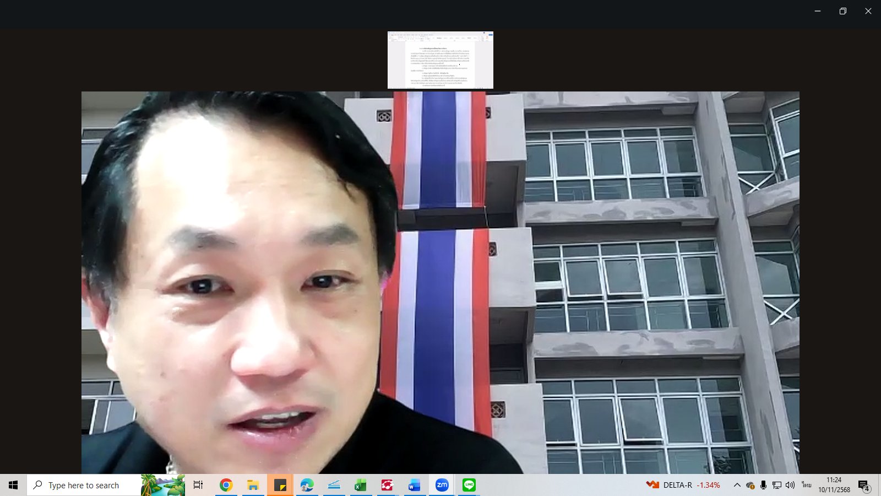Click the Type here to search box
881x496 pixels.
pos(84,485)
